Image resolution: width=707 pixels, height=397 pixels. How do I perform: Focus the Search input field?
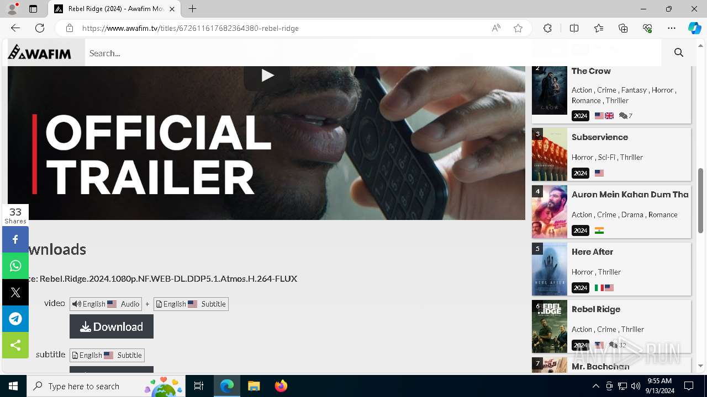[x=373, y=53]
